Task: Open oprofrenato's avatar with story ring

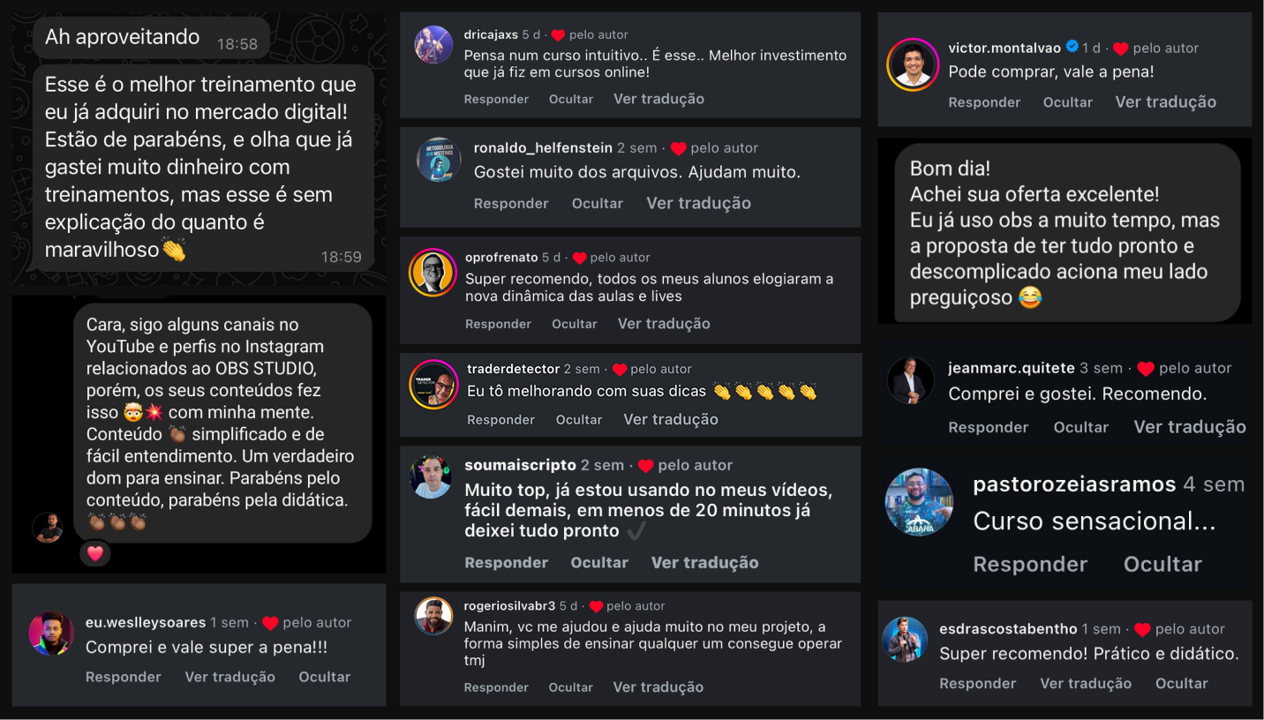Action: (433, 273)
